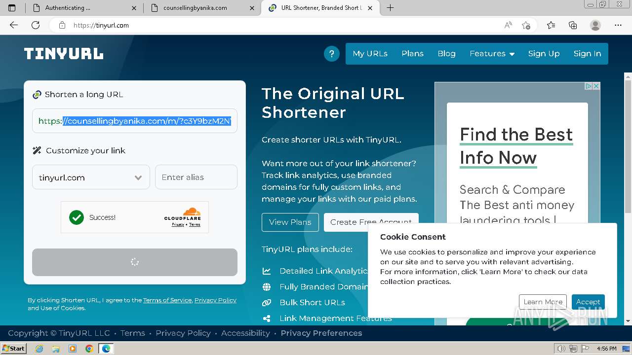Click the loading Shorten URL button

pyautogui.click(x=135, y=262)
